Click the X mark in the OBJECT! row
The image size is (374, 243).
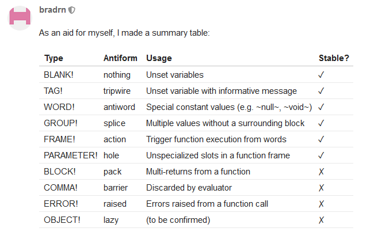(x=321, y=220)
